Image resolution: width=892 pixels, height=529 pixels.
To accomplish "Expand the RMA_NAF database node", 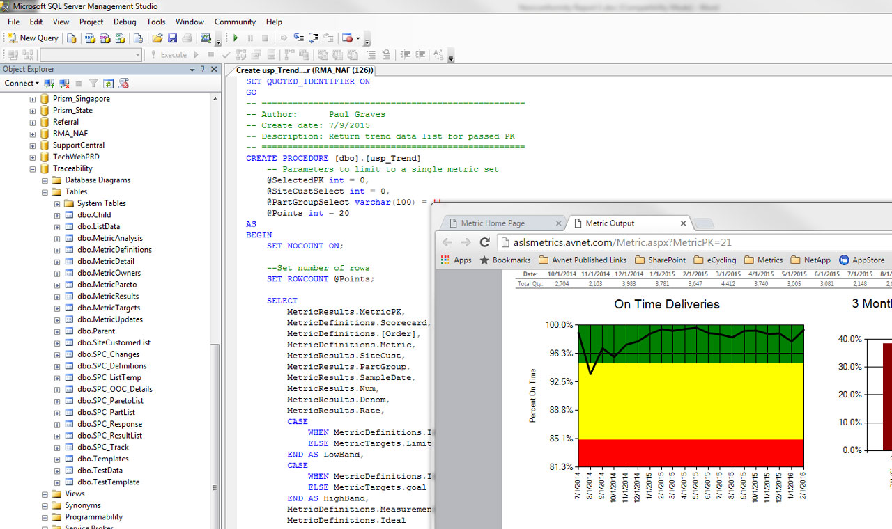I will point(33,134).
